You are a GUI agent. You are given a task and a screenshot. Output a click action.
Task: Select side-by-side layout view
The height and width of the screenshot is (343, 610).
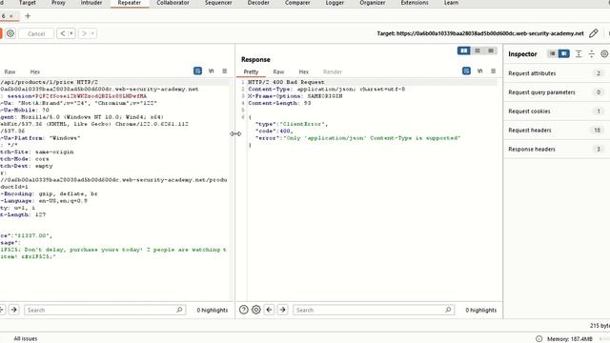tap(464, 50)
